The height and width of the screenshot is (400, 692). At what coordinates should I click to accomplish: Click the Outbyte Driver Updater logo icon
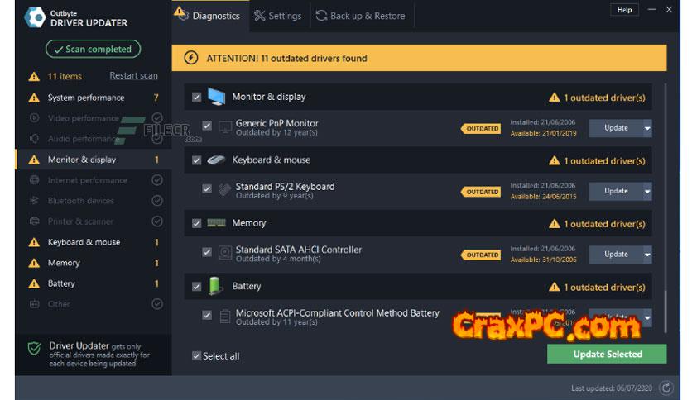(x=35, y=17)
